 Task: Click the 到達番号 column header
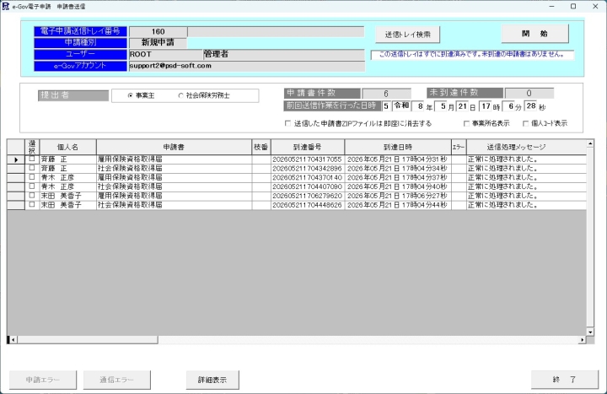pyautogui.click(x=308, y=147)
